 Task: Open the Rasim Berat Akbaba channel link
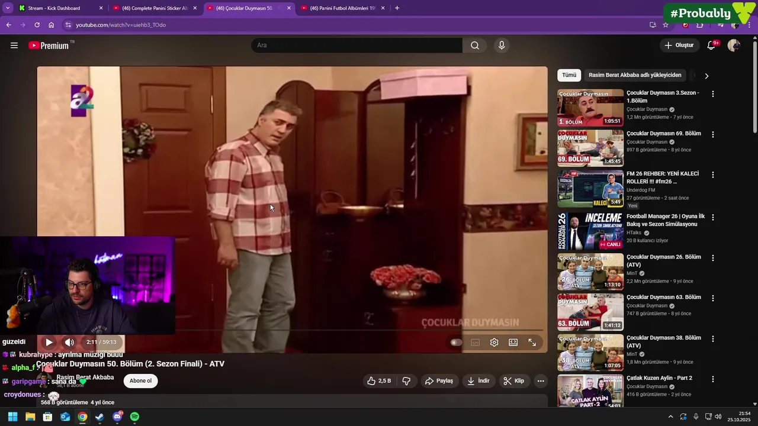click(x=85, y=377)
